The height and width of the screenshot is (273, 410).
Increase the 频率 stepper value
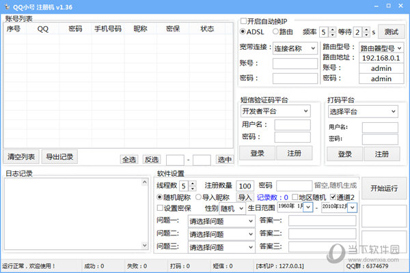(332, 29)
